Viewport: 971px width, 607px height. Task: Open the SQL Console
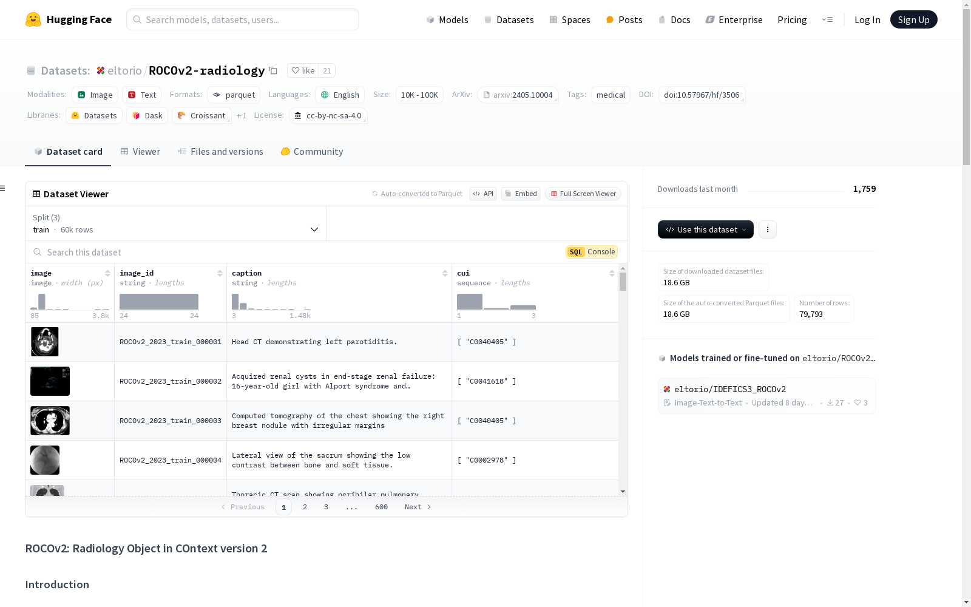(x=592, y=252)
